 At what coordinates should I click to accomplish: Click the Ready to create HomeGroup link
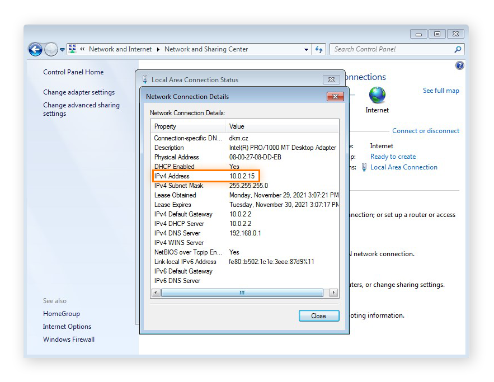tap(393, 156)
